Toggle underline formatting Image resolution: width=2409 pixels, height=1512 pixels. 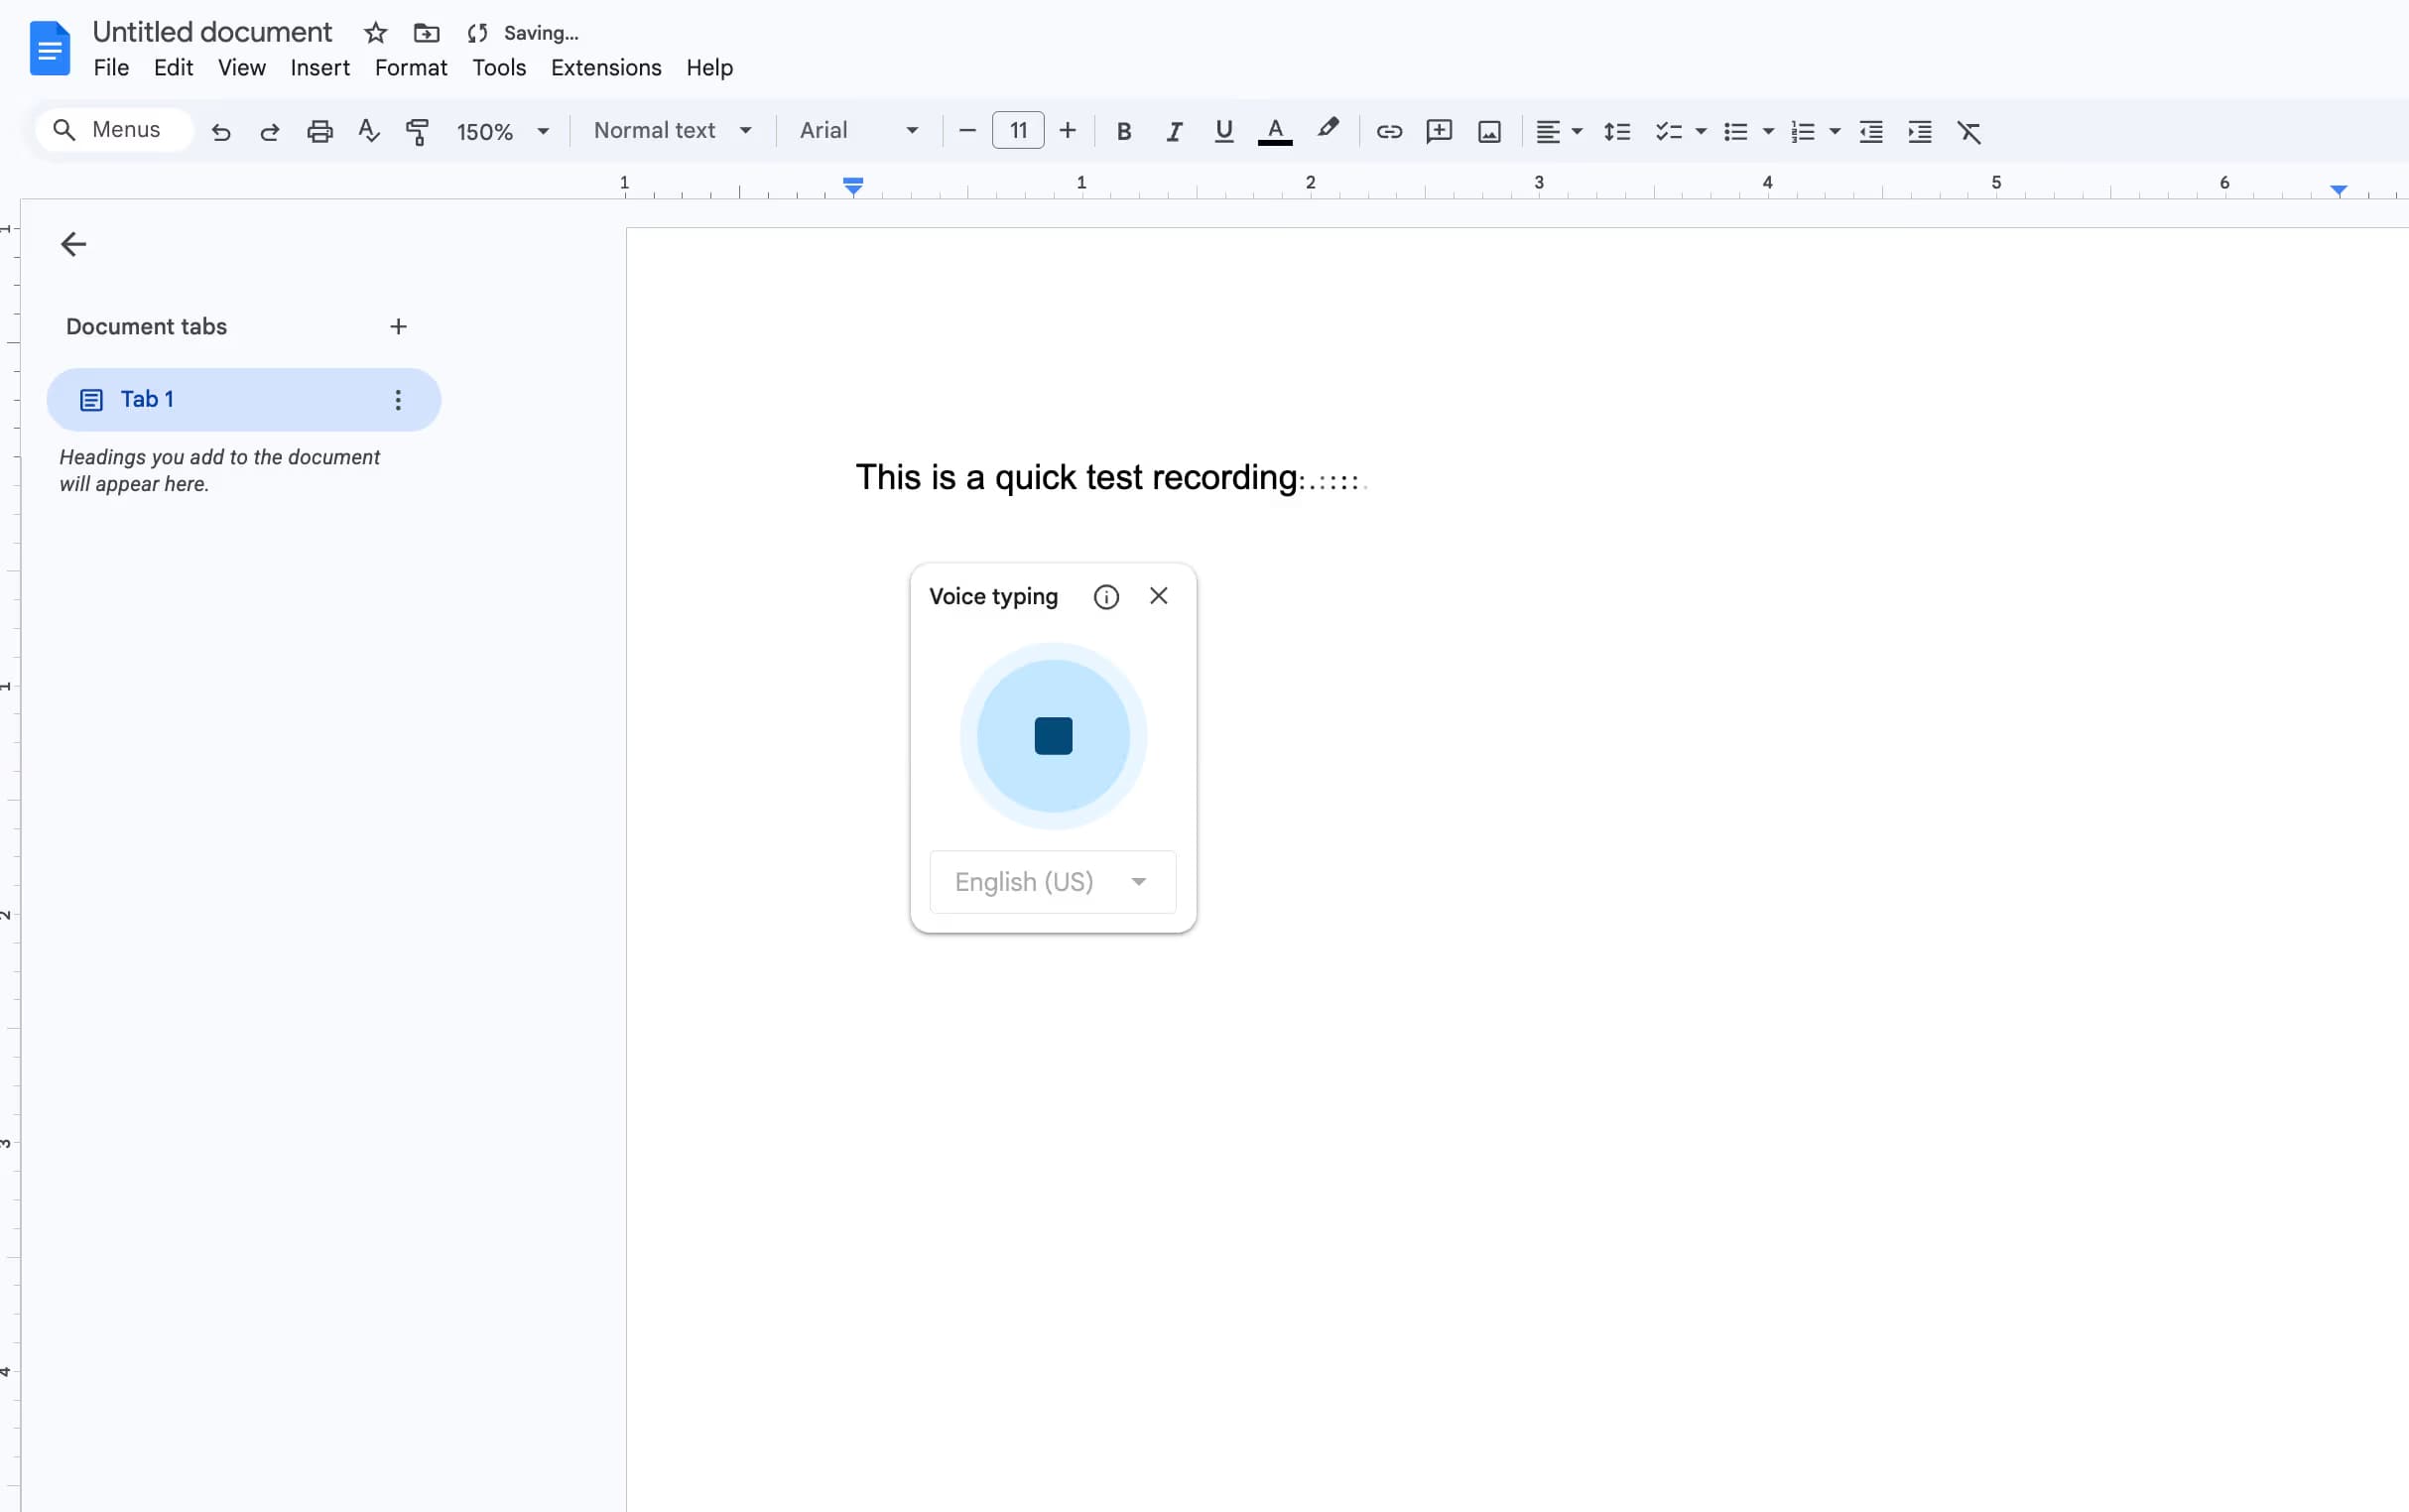[1223, 131]
